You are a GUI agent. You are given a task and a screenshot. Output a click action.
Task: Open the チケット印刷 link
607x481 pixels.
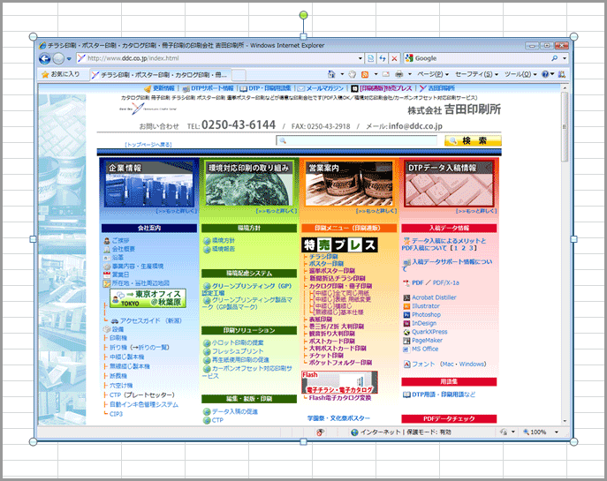[x=326, y=356]
